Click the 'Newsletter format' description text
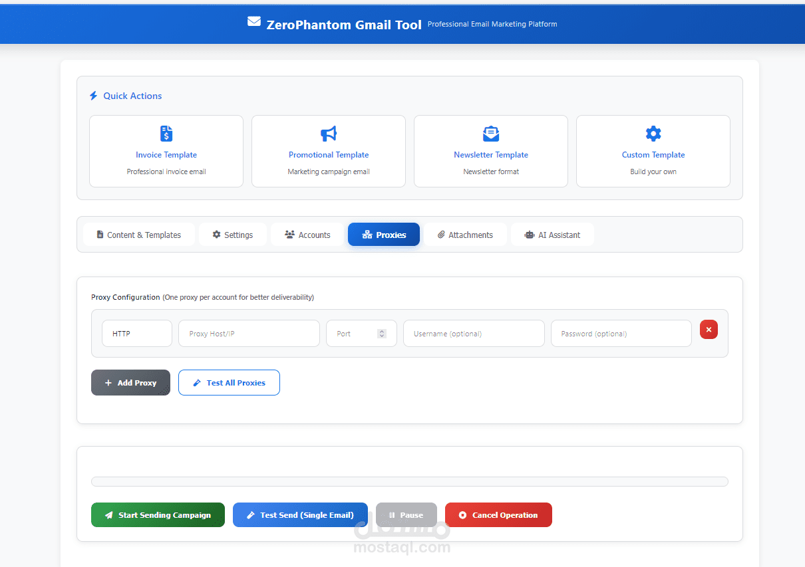805x567 pixels. (x=491, y=171)
